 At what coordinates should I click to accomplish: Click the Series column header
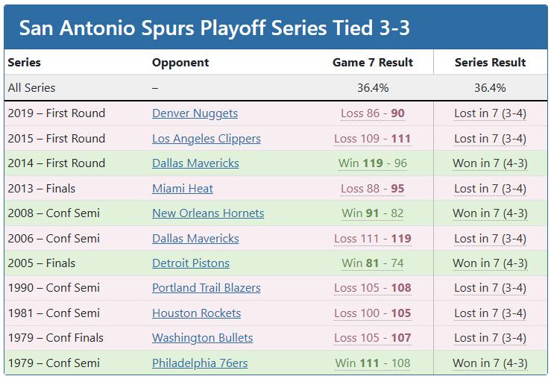(x=25, y=63)
